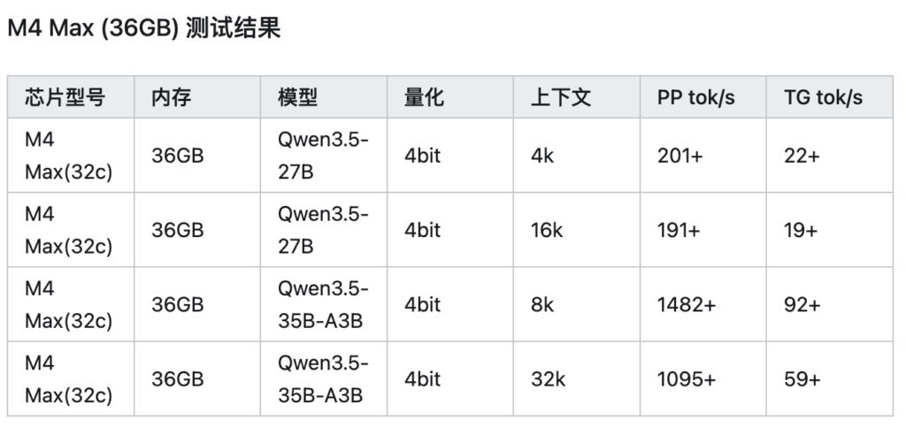Select the 模型 column header

point(324,97)
